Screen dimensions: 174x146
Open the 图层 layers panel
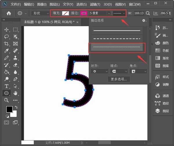tap(162, 111)
